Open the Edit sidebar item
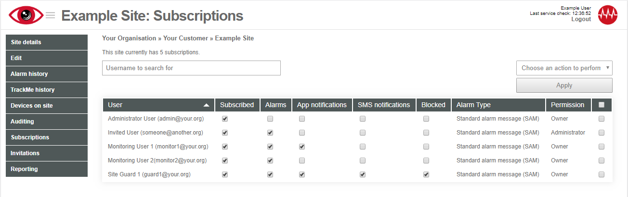628x197 pixels. pos(47,58)
